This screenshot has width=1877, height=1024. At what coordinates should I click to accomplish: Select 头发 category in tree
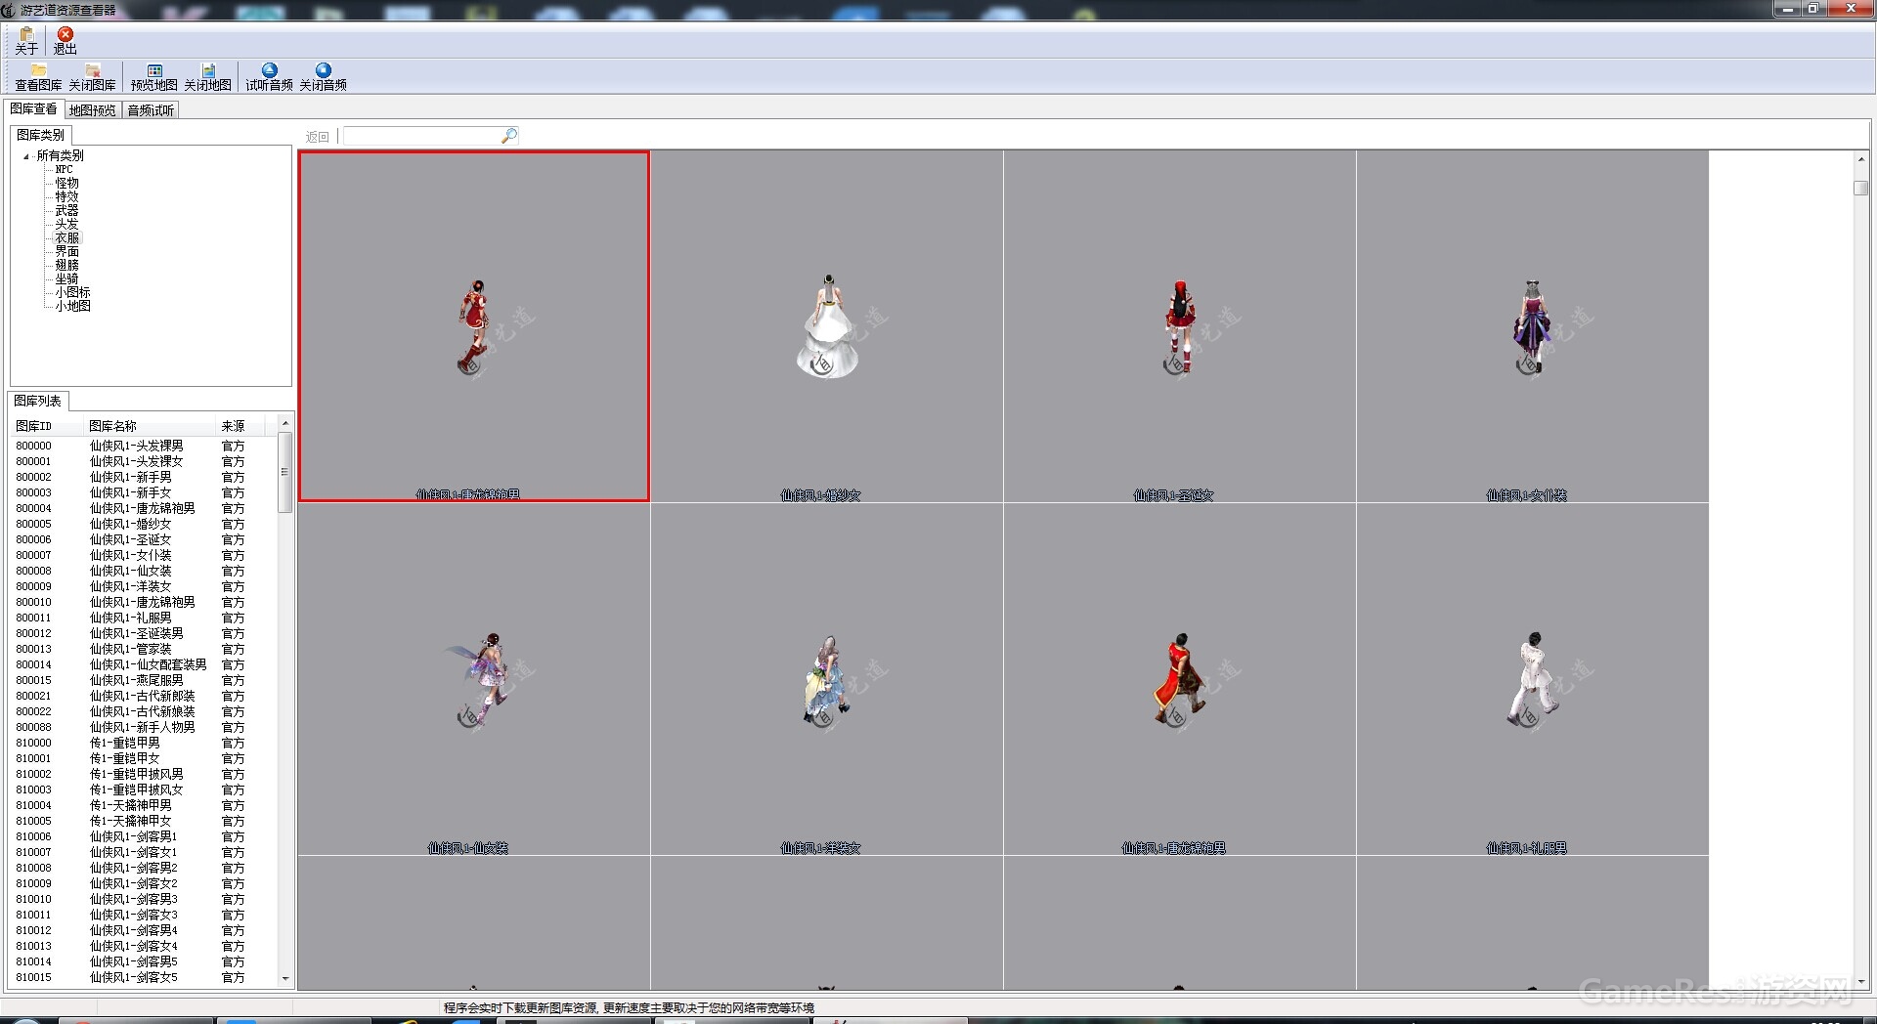[66, 224]
